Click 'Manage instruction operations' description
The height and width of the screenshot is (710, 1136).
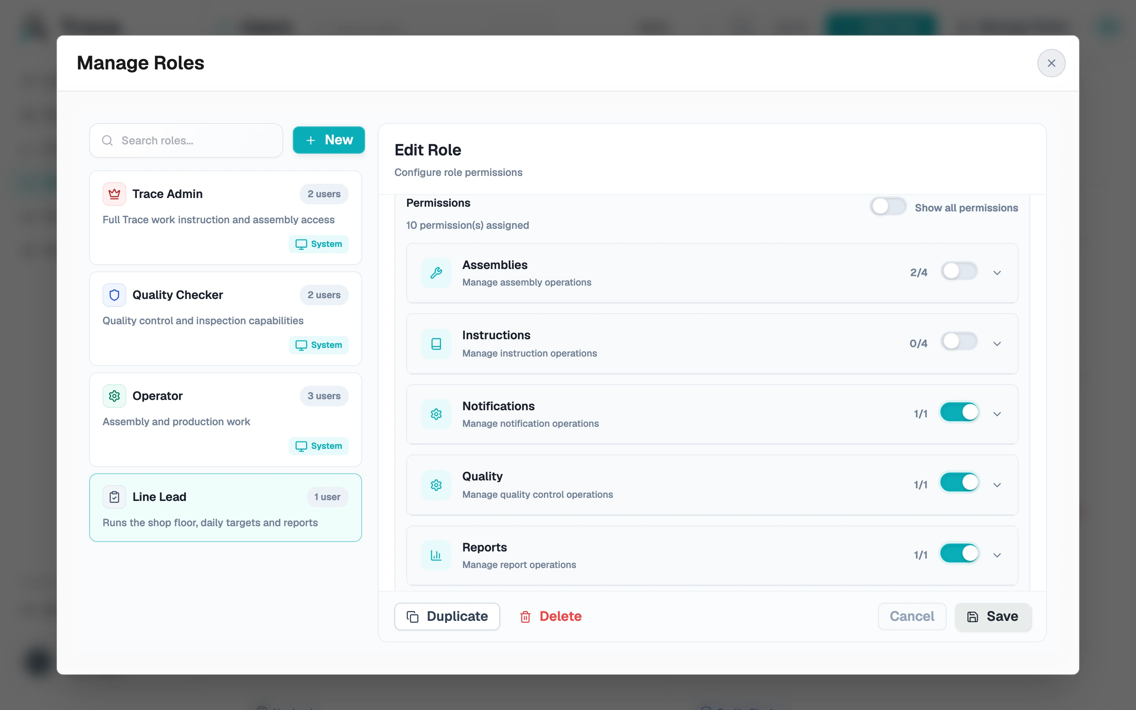529,353
